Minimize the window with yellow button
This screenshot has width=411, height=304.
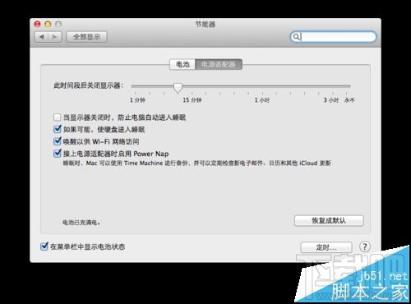coord(48,24)
